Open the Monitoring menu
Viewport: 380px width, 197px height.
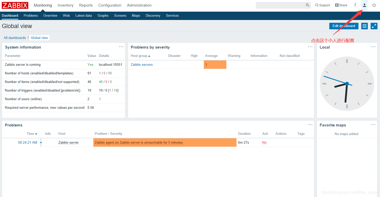coord(43,5)
